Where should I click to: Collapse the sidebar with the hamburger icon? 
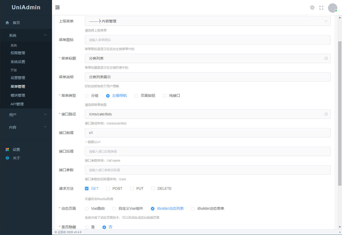click(x=57, y=7)
